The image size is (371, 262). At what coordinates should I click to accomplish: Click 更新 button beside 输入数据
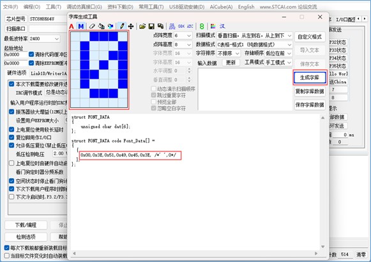coord(231,63)
